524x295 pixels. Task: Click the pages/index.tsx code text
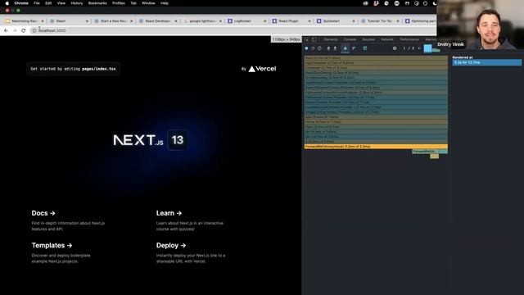pyautogui.click(x=99, y=69)
